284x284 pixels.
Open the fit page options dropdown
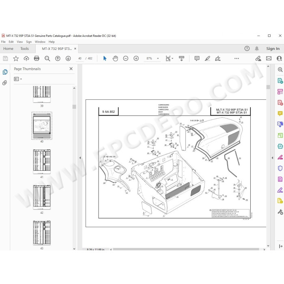coord(169,58)
